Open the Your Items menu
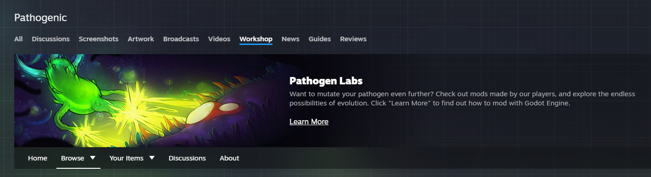The width and height of the screenshot is (651, 177). [x=127, y=158]
